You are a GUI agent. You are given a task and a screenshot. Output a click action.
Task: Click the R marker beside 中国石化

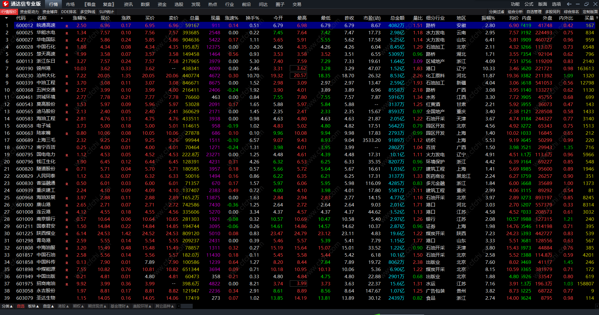click(67, 47)
